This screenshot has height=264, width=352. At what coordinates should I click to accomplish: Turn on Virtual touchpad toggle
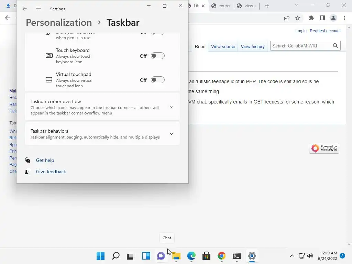click(x=157, y=80)
